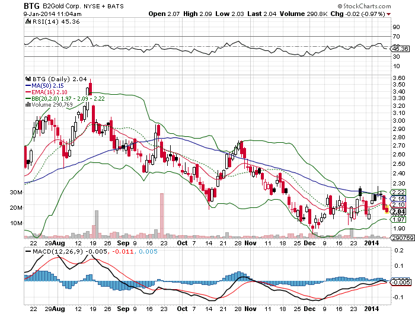Click the 2.22 upper Bollinger price tag
The image size is (415, 314).
(x=398, y=193)
